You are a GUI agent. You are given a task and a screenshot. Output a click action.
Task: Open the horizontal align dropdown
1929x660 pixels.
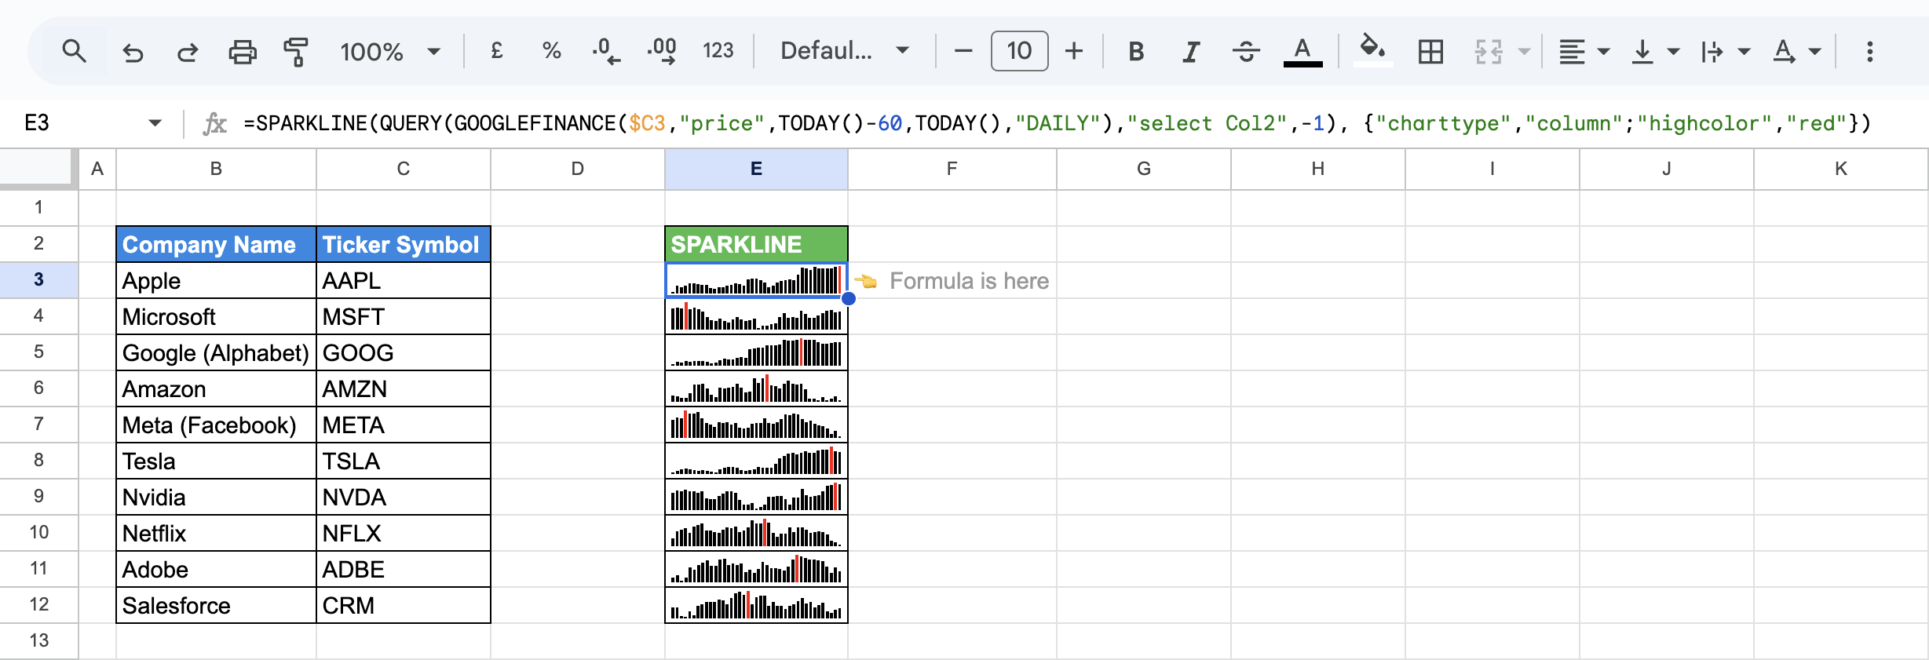coord(1584,52)
